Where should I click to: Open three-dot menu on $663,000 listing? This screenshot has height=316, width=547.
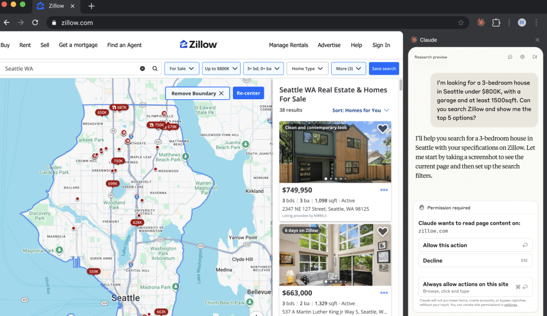pyautogui.click(x=384, y=293)
